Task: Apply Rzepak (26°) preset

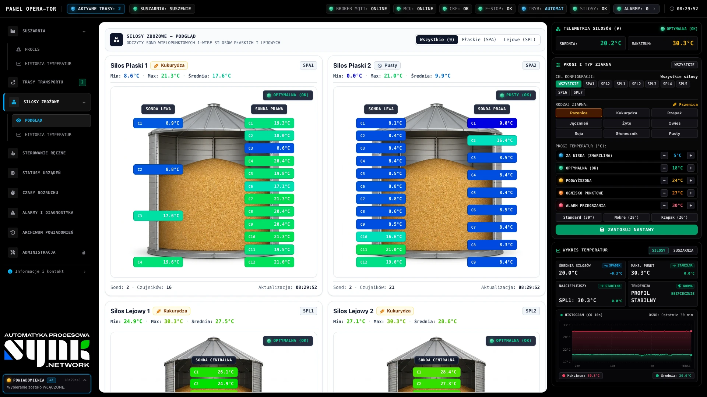Action: tap(674, 218)
